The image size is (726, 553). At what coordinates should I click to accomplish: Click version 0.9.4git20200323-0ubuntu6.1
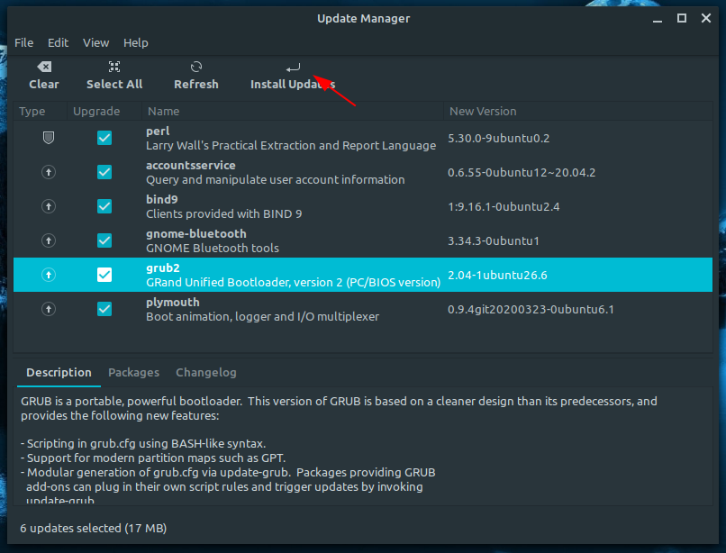531,310
